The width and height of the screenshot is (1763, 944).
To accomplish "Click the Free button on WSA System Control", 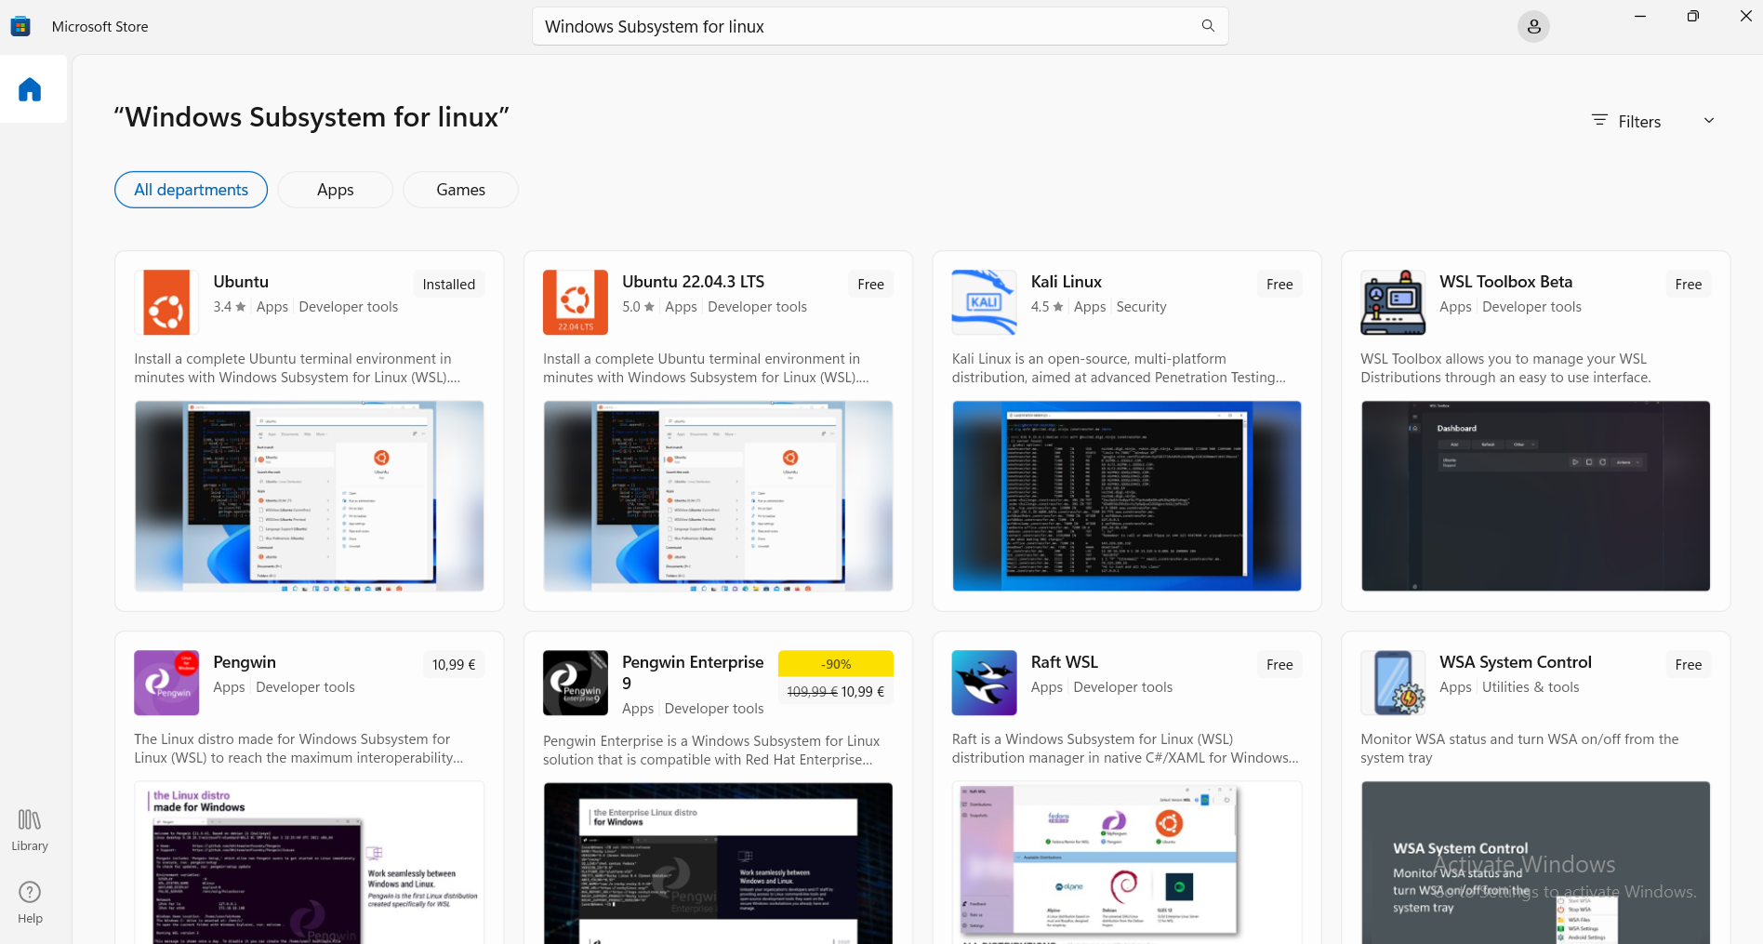I will tap(1689, 665).
